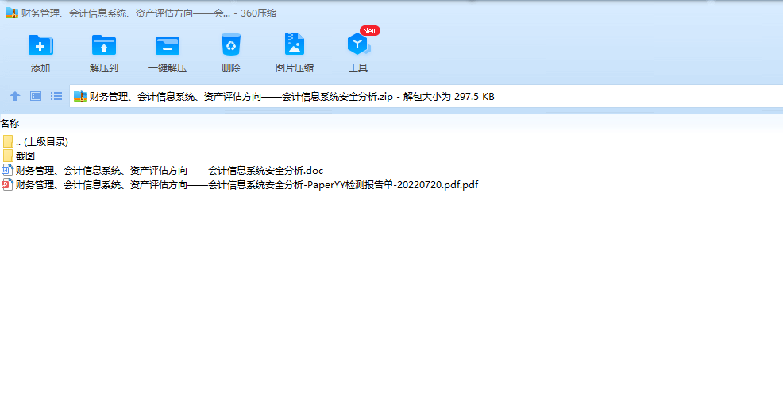Image resolution: width=783 pixels, height=416 pixels.
Task: Click the zip archive icon in path bar
Action: (x=80, y=96)
